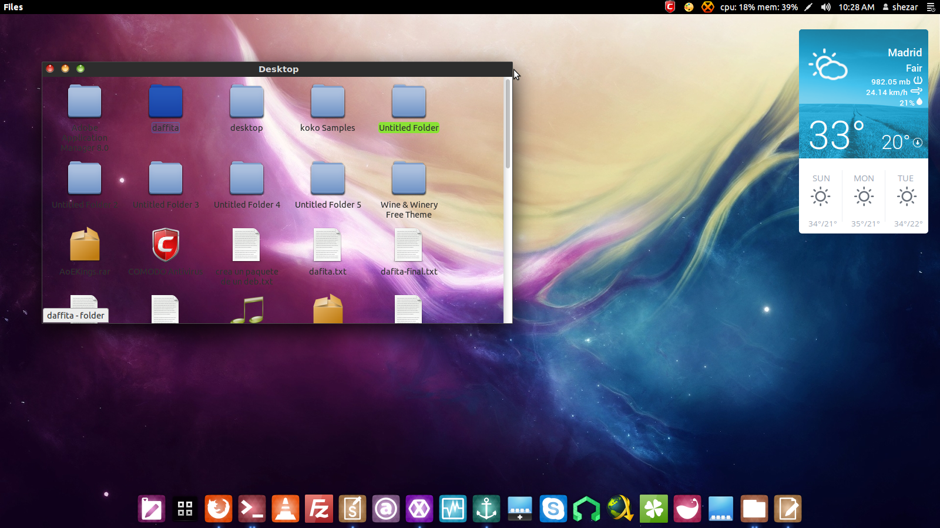Open the brown pencil note dock icon

point(788,509)
